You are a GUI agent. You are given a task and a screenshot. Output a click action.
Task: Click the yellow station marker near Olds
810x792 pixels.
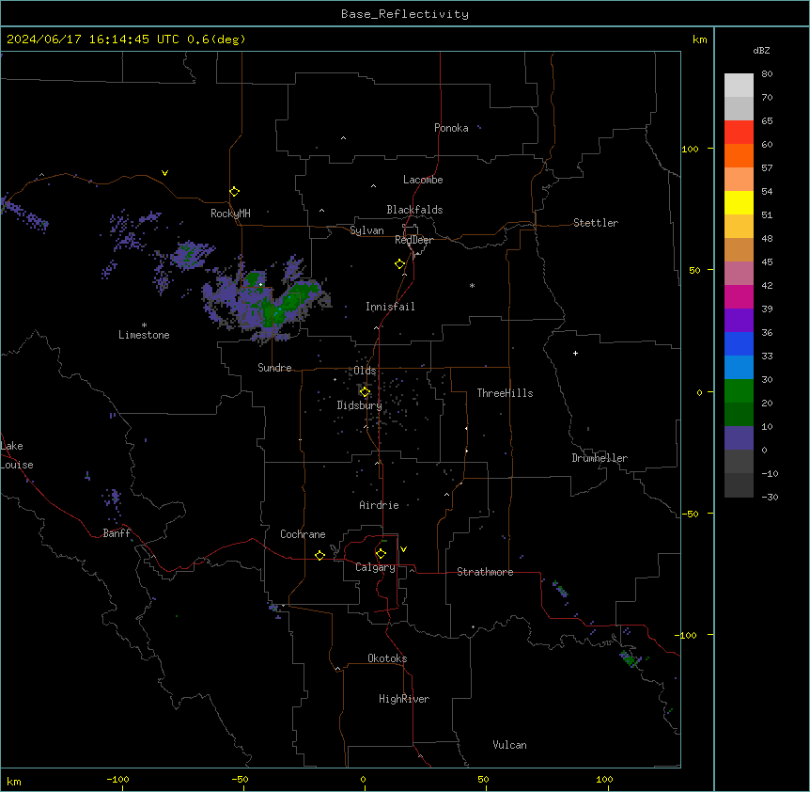pos(365,392)
